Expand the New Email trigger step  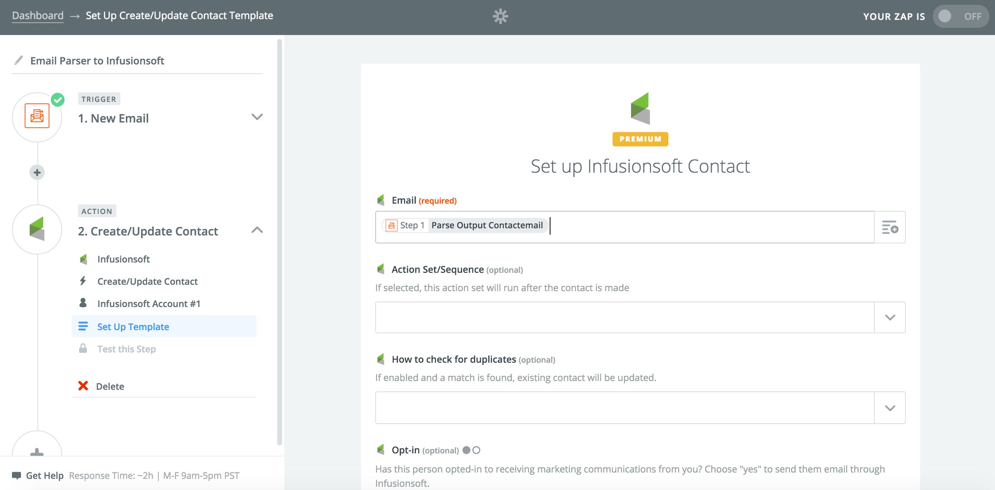[x=257, y=117]
